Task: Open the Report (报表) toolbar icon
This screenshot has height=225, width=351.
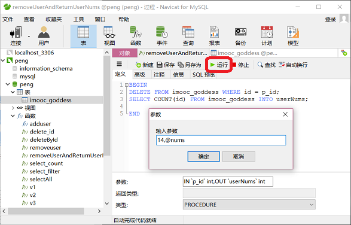Action: [x=214, y=36]
